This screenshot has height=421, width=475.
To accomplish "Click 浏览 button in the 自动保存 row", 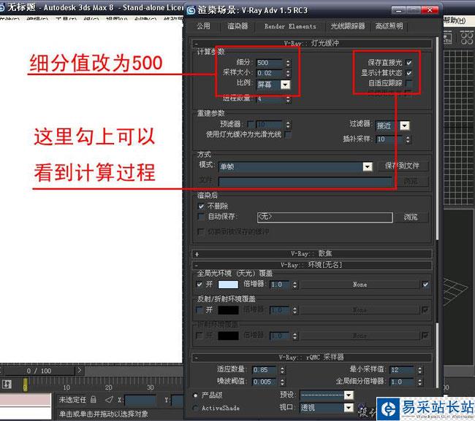I will [x=411, y=217].
